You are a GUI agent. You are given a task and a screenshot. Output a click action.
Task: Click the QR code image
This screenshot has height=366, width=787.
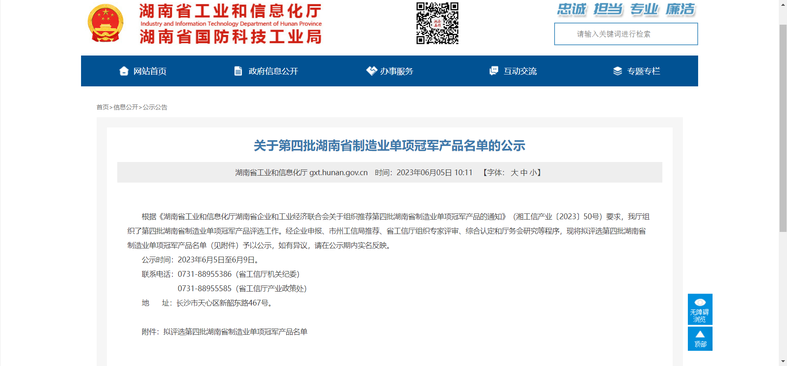(x=437, y=23)
